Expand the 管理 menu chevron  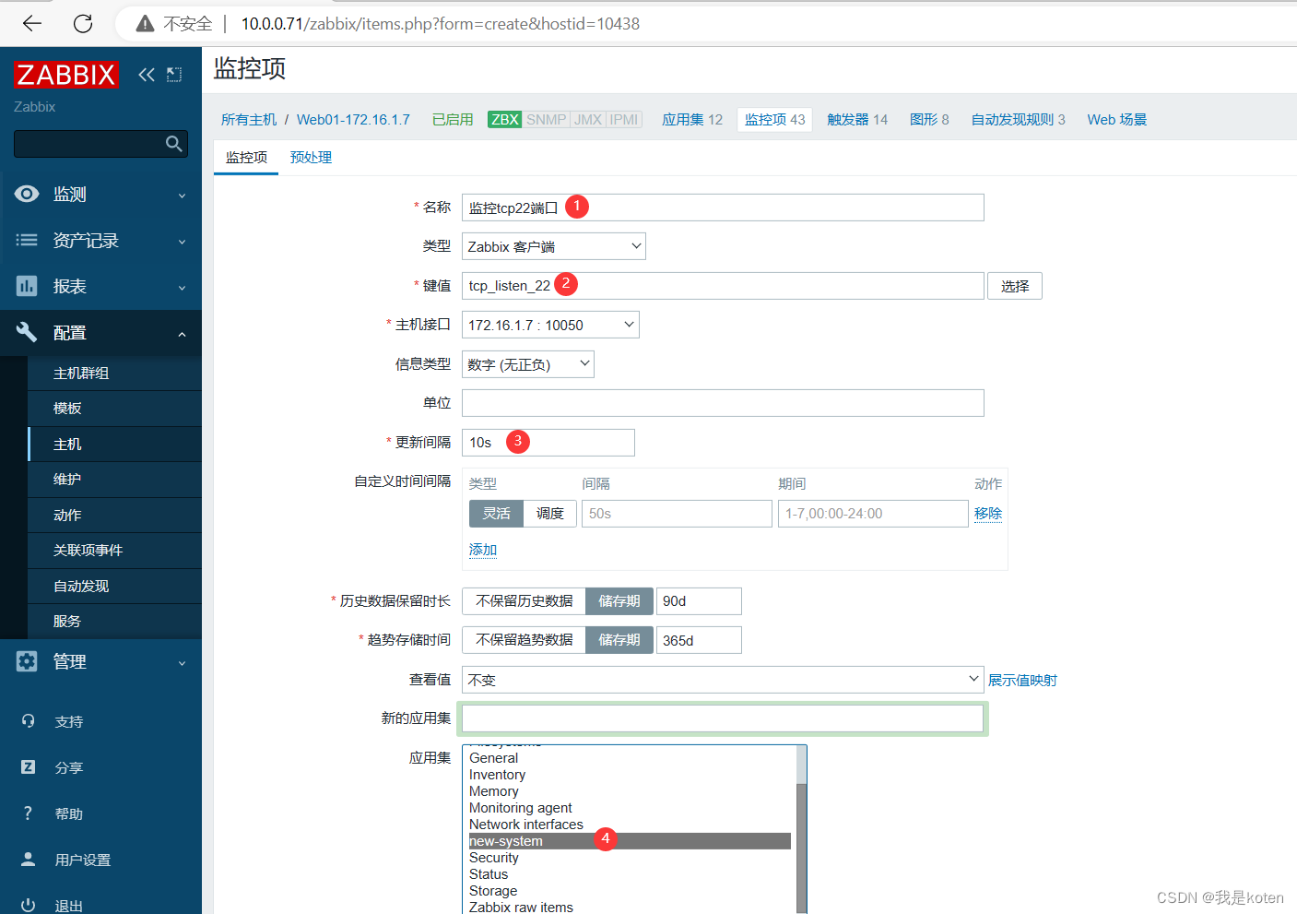coord(182,663)
